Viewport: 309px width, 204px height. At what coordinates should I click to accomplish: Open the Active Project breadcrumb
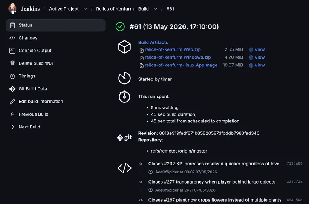64,9
